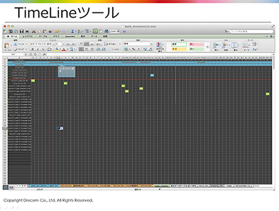Apply the pink Bad cell style
279x211 pixels.
click(x=196, y=45)
